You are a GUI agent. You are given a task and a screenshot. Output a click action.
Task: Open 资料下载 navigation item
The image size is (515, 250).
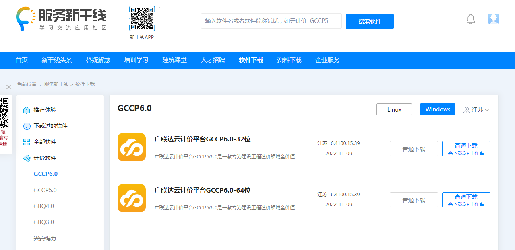tap(290, 60)
